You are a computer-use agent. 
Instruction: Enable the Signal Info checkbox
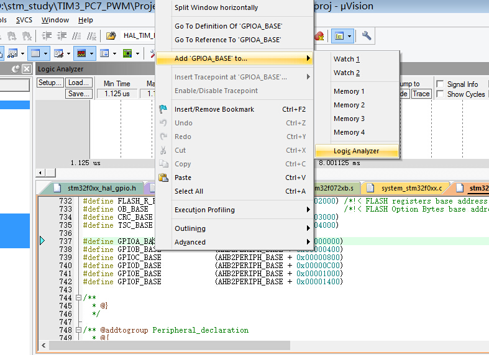(440, 84)
